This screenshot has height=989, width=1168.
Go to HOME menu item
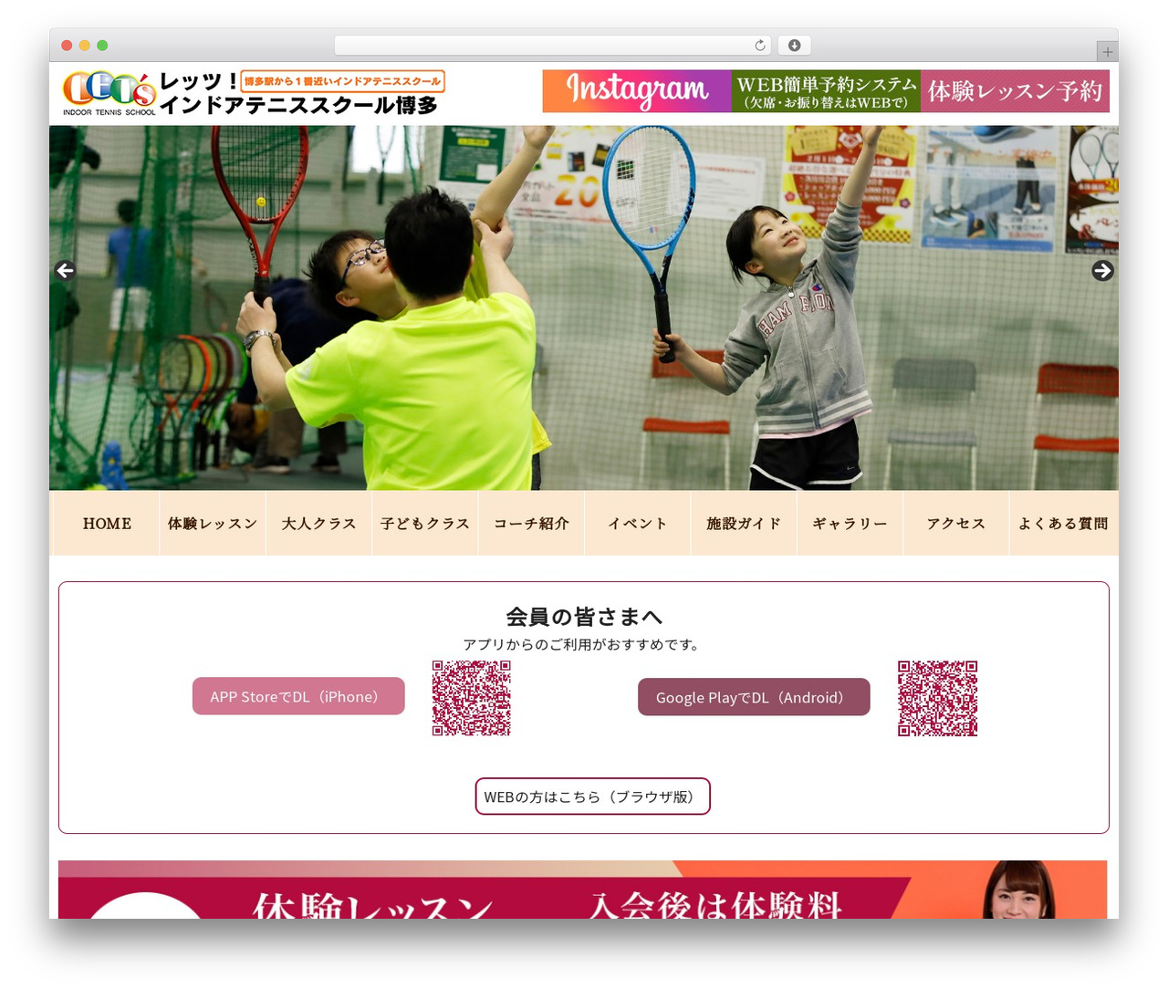point(107,524)
